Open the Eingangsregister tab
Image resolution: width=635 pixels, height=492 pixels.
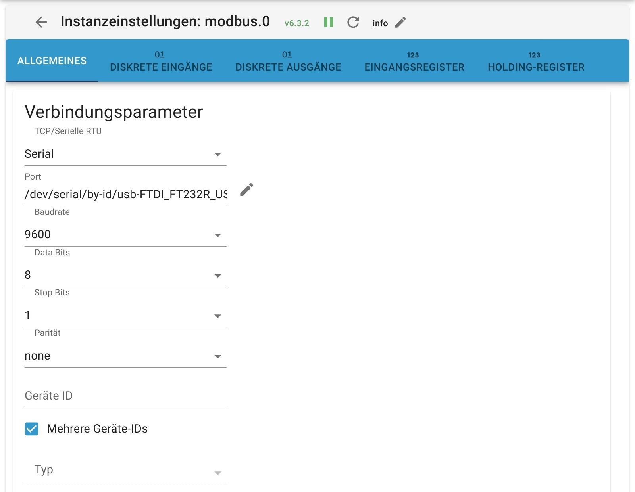[414, 61]
